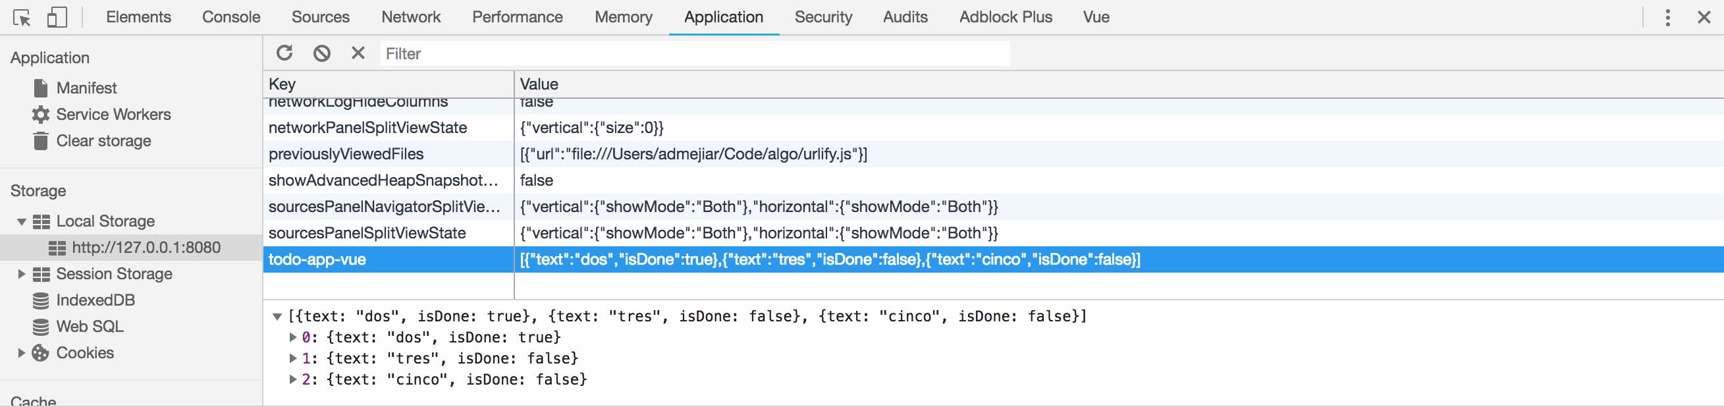Viewport: 1724px width, 407px height.
Task: Collapse the Local Storage tree node
Action: coord(22,221)
